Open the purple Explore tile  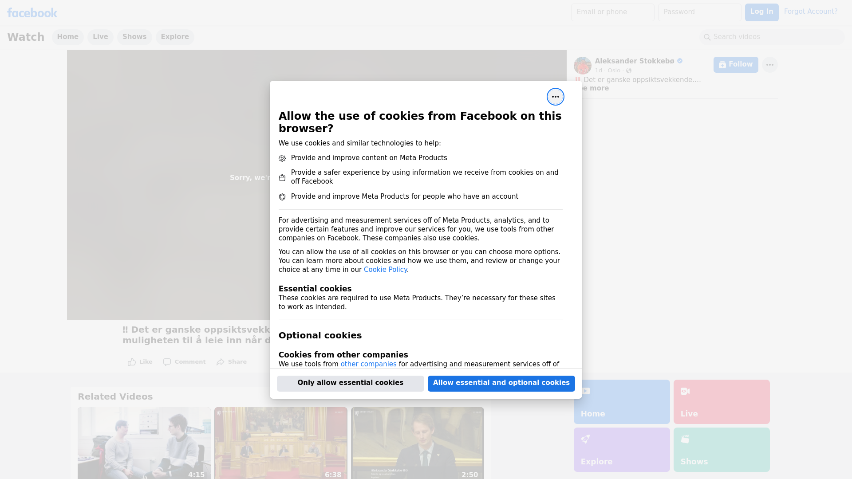pyautogui.click(x=622, y=450)
